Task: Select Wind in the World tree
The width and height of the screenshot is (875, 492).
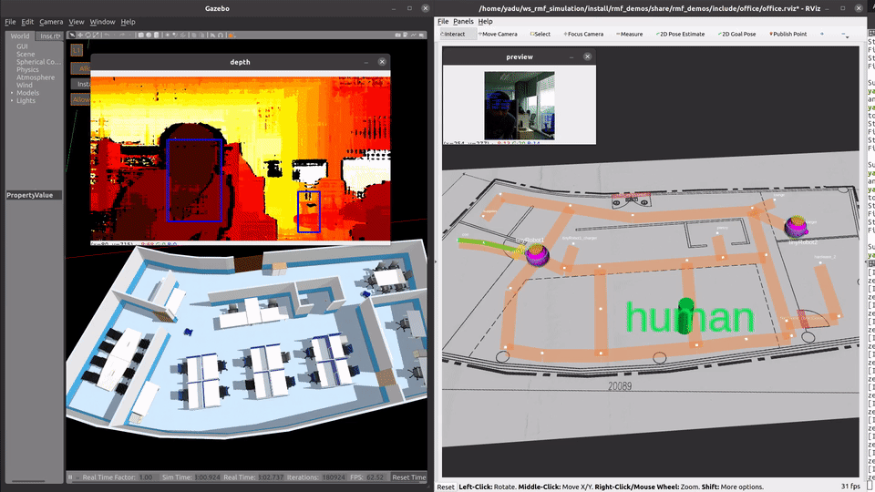Action: tap(24, 86)
